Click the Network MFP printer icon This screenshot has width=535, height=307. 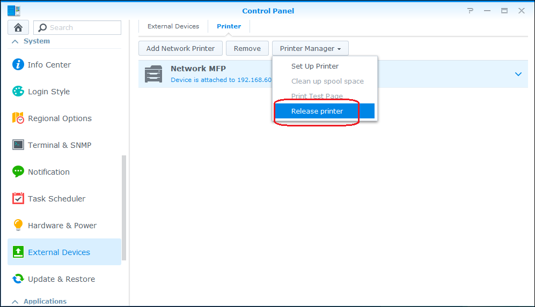[153, 74]
